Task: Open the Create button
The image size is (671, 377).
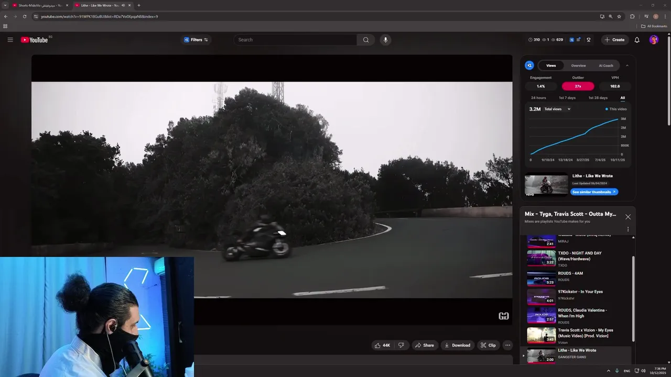Action: point(614,40)
